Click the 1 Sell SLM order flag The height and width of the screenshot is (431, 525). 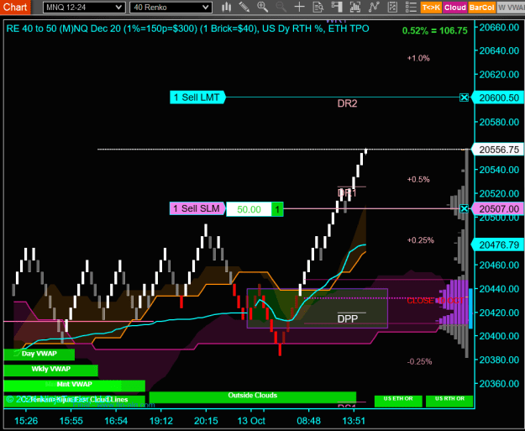[197, 208]
